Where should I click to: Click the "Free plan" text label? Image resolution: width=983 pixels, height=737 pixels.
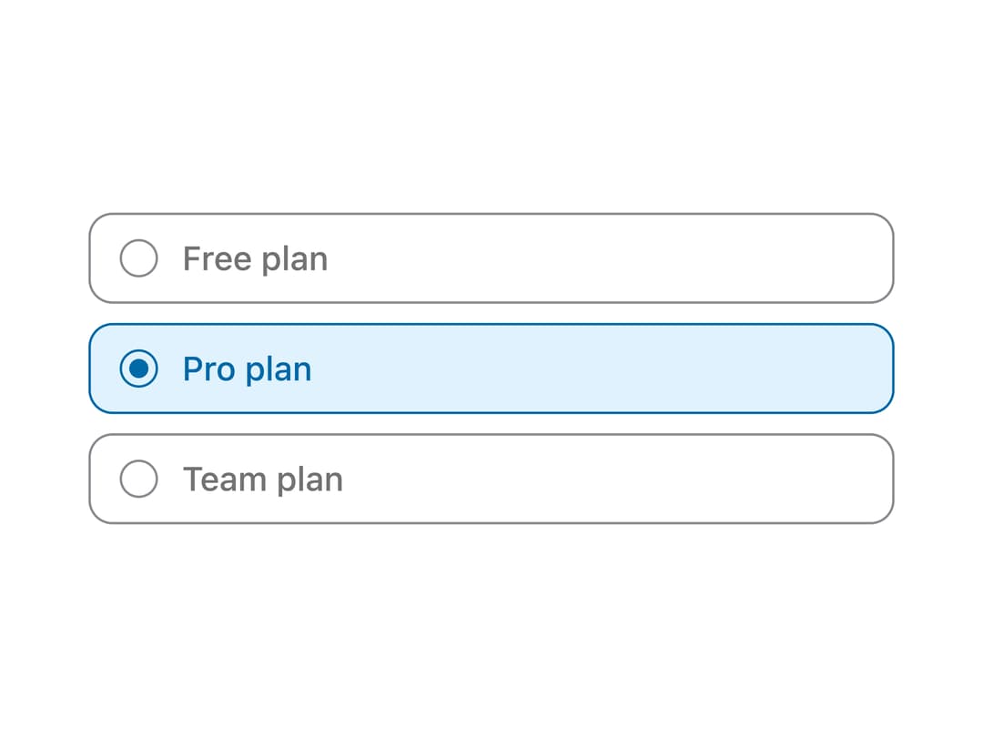(255, 258)
